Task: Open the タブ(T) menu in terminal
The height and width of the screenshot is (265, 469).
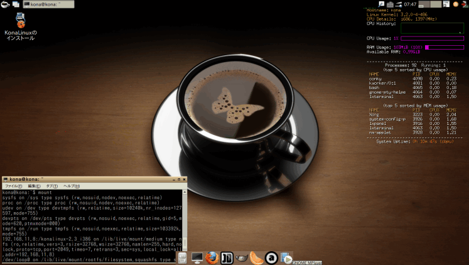Action: (x=51, y=186)
